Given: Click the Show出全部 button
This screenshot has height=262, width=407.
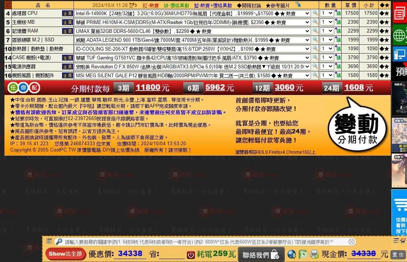Looking at the screenshot, I should [66, 254].
